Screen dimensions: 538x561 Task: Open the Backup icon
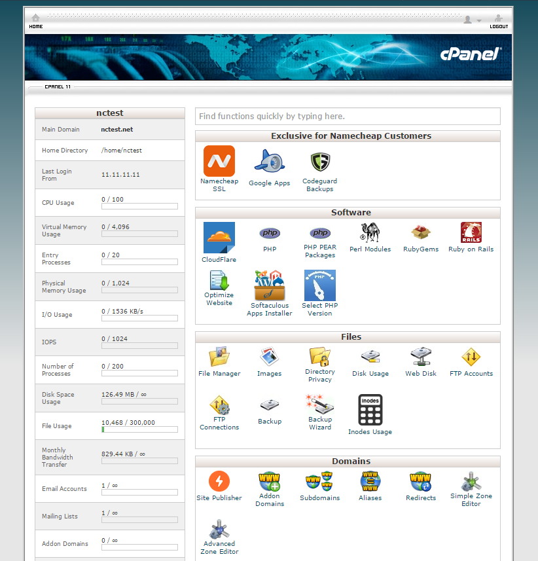[x=270, y=405]
